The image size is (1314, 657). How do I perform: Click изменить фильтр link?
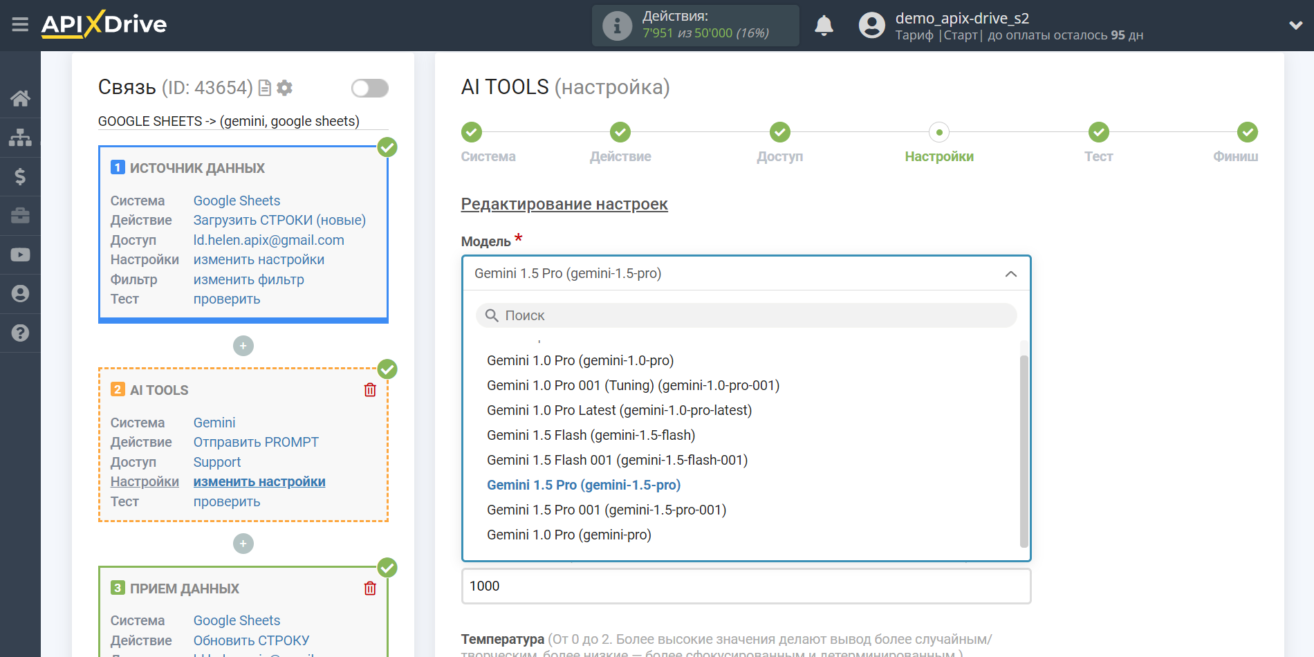(x=248, y=279)
